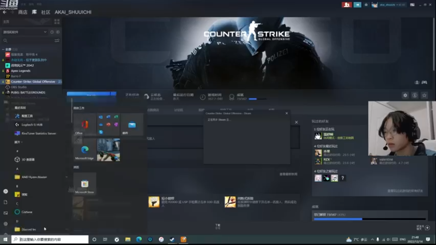
Task: Go back with the Steam back arrow
Action: [4, 12]
